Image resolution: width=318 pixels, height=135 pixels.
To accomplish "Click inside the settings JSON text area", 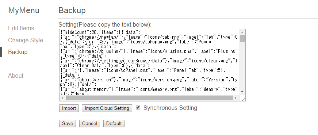I will point(149,62).
